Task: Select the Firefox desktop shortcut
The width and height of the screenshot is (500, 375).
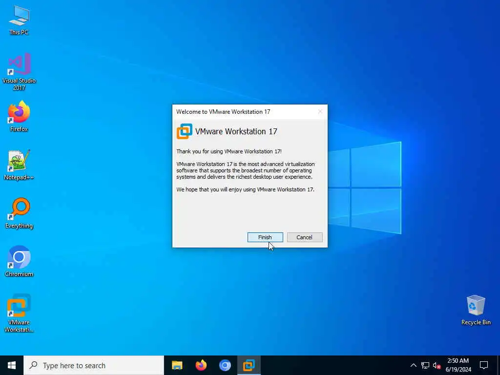Action: pos(19,116)
